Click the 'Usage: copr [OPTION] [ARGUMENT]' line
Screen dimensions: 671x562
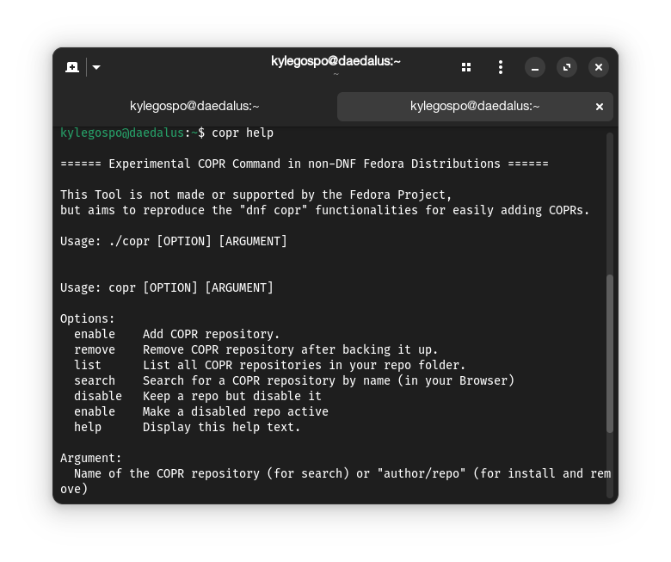click(x=167, y=287)
